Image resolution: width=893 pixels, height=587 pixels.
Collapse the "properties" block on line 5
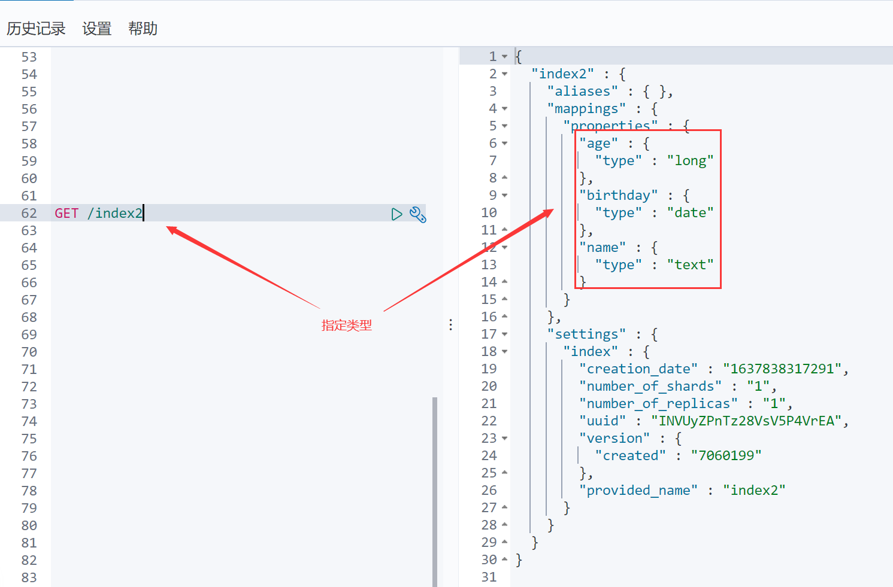coord(504,126)
